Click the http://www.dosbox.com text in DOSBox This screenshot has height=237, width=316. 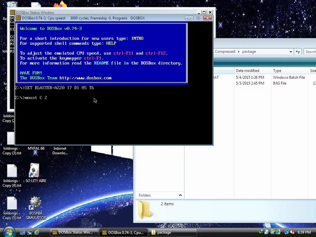coord(85,78)
